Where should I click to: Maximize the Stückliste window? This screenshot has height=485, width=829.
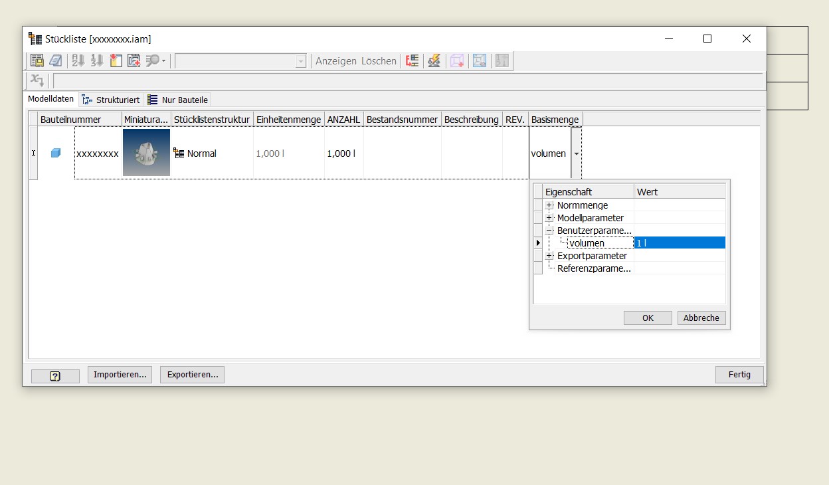tap(707, 39)
